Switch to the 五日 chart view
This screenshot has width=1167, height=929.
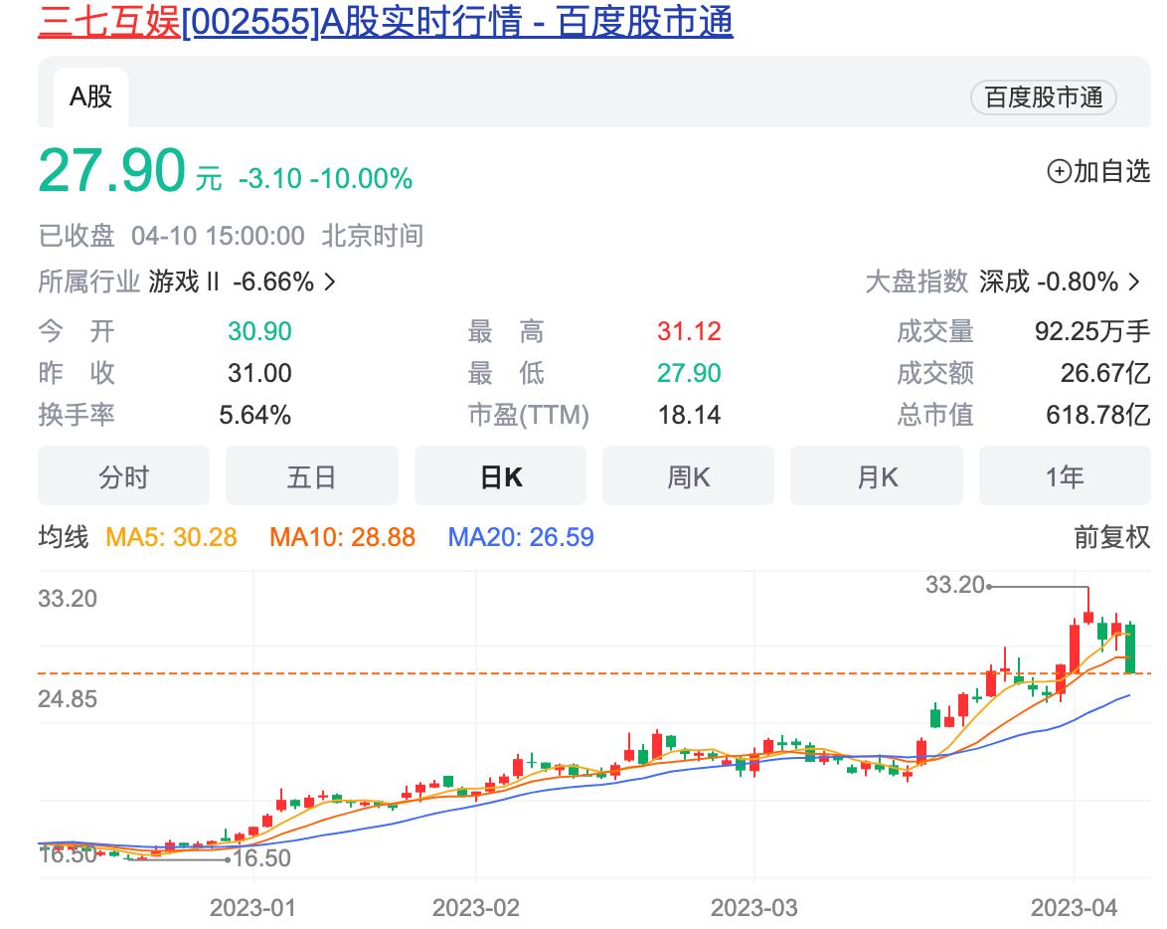(312, 476)
